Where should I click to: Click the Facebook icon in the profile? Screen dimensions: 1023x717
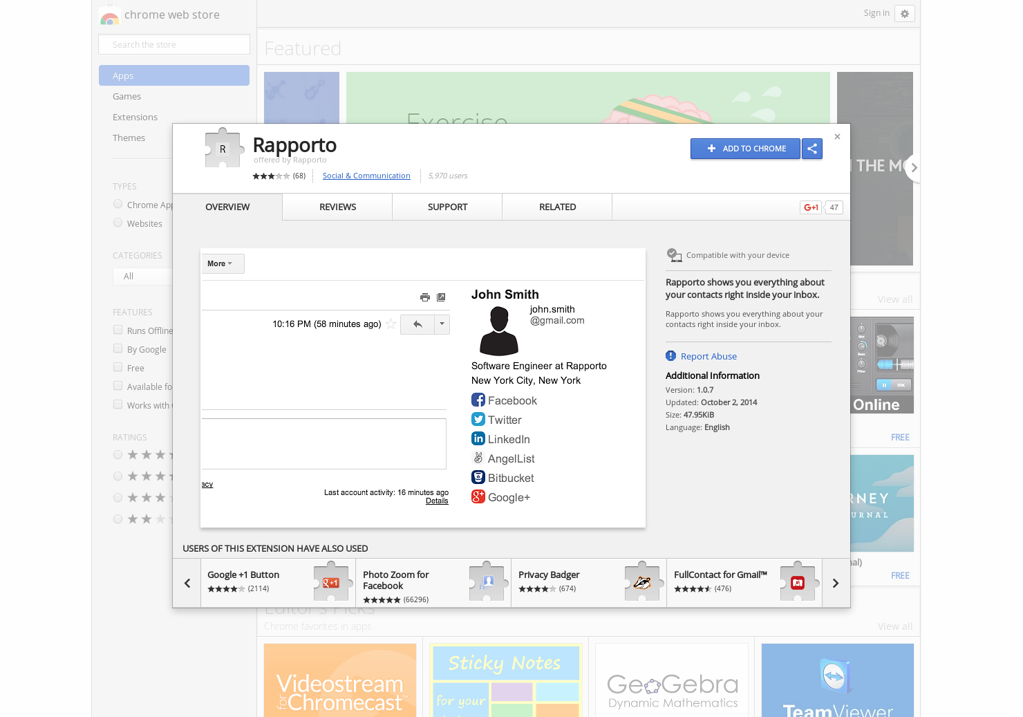(478, 400)
